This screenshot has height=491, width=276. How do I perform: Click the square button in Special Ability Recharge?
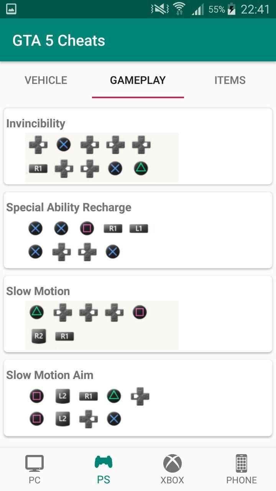[x=87, y=229]
